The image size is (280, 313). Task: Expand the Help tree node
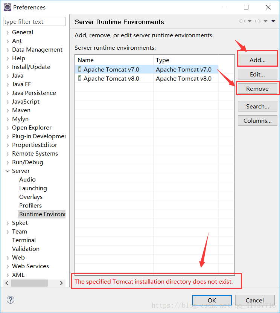8,58
